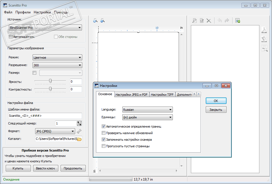Click the zoom out magnifier icon
Screen dimensions: 272x184
pyautogui.click(x=102, y=21)
